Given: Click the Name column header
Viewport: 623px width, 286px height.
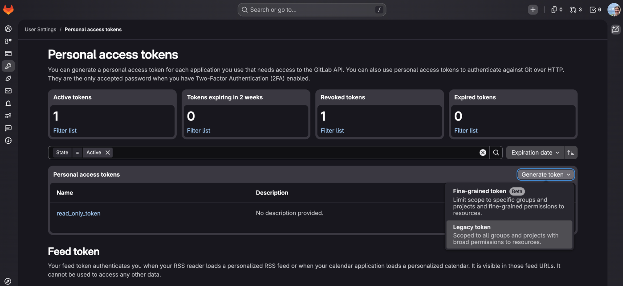Looking at the screenshot, I should tap(65, 193).
